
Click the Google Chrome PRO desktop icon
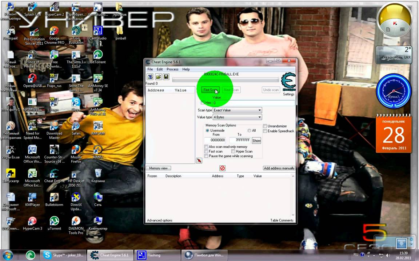[x=54, y=35]
